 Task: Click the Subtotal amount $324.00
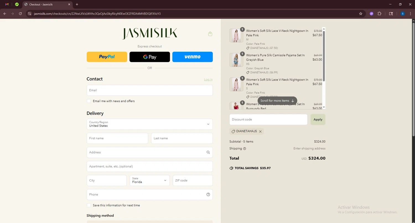tap(320, 141)
